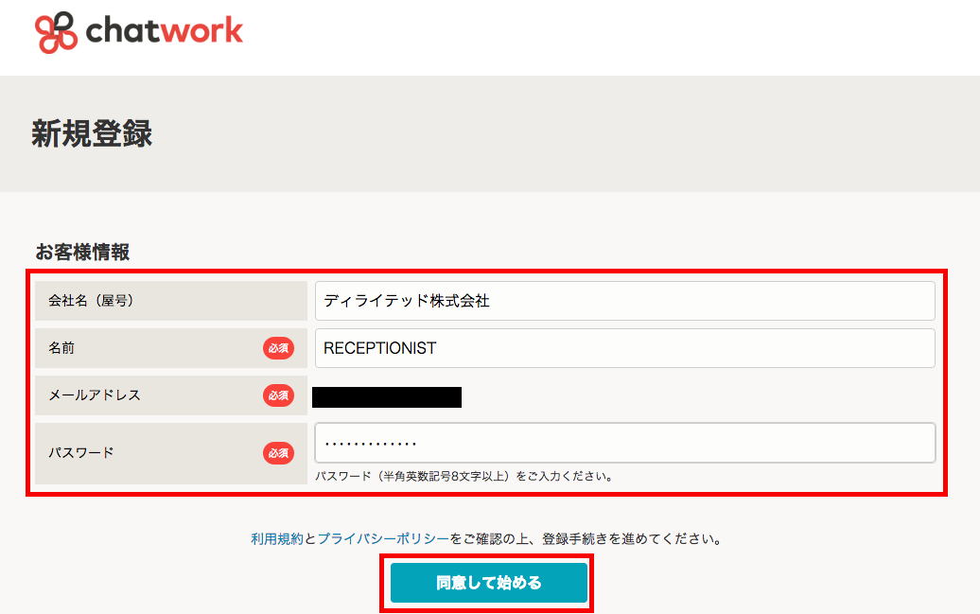Click the 必須 badge beside 名前
980x614 pixels.
click(x=278, y=348)
